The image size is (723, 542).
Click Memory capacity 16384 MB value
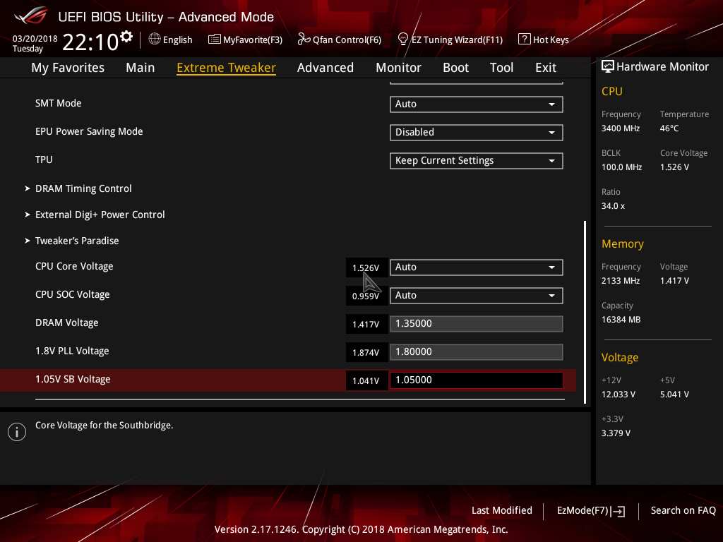click(x=621, y=320)
